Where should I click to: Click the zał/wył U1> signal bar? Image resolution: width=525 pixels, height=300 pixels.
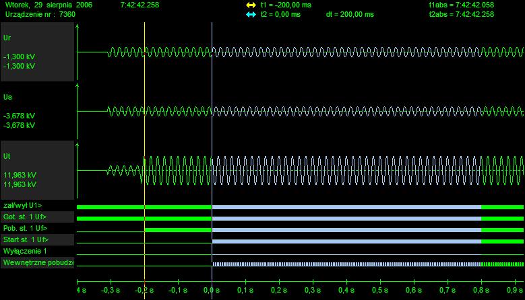click(x=301, y=207)
